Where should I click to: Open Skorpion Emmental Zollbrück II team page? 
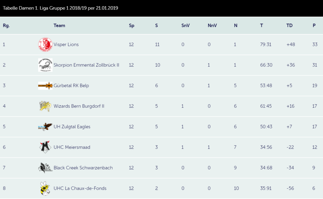click(x=86, y=65)
